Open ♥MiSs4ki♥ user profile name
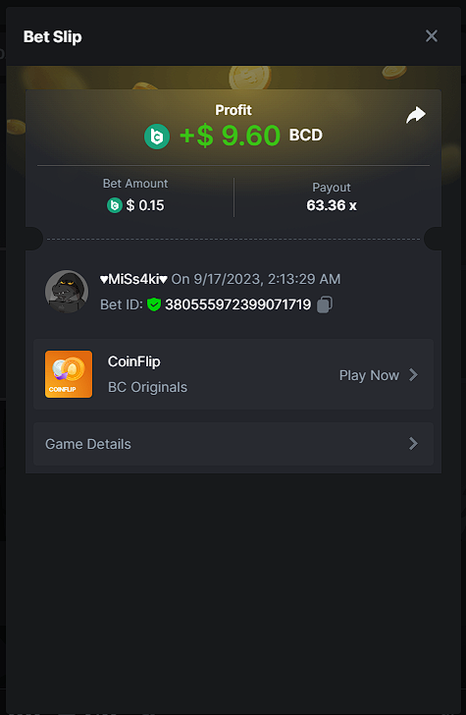 (x=133, y=279)
